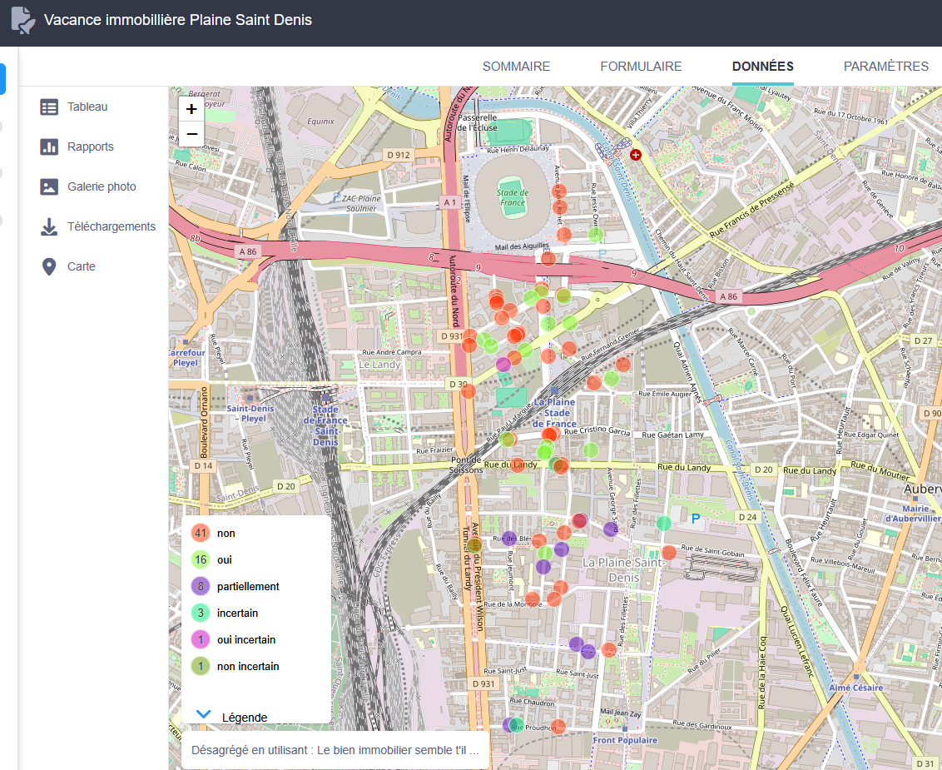Zoom out the map with minus button
The image size is (942, 770).
pos(191,134)
